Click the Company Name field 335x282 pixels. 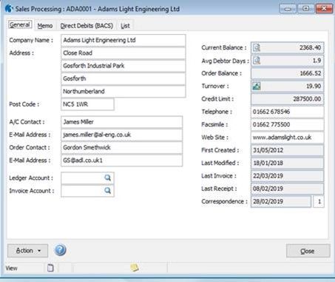tap(123, 40)
